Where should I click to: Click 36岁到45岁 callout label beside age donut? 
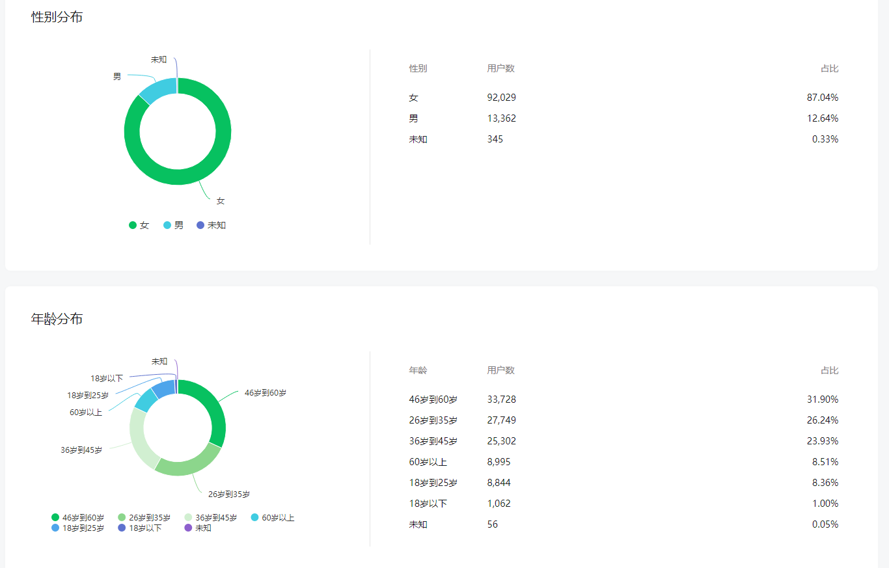81,450
